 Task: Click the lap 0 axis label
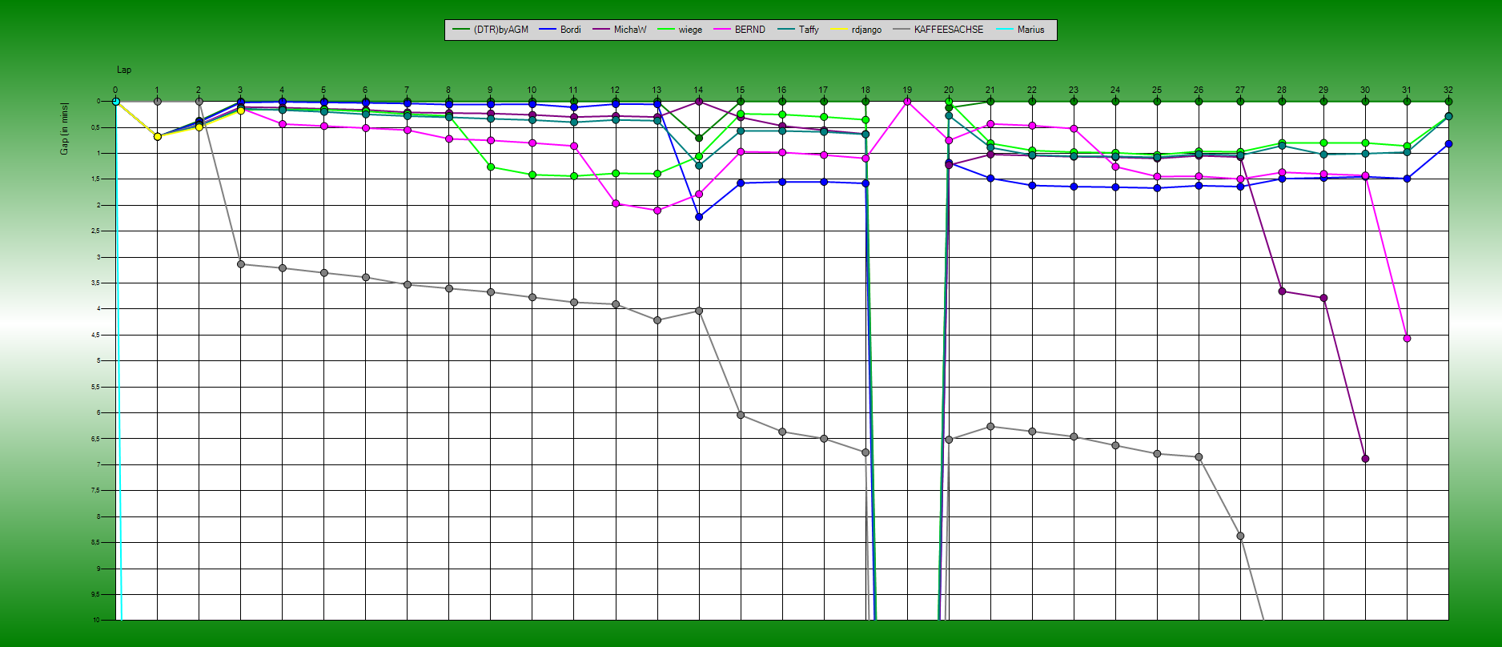[115, 90]
